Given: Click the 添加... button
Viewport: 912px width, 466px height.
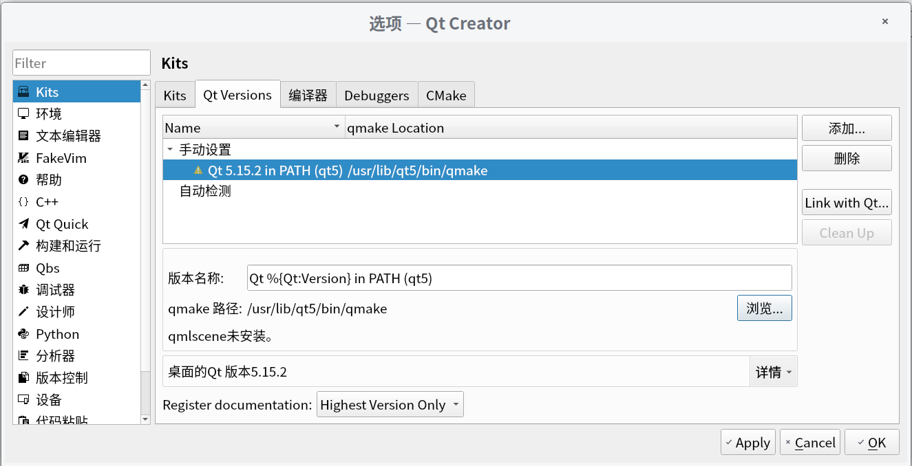Looking at the screenshot, I should click(x=847, y=128).
